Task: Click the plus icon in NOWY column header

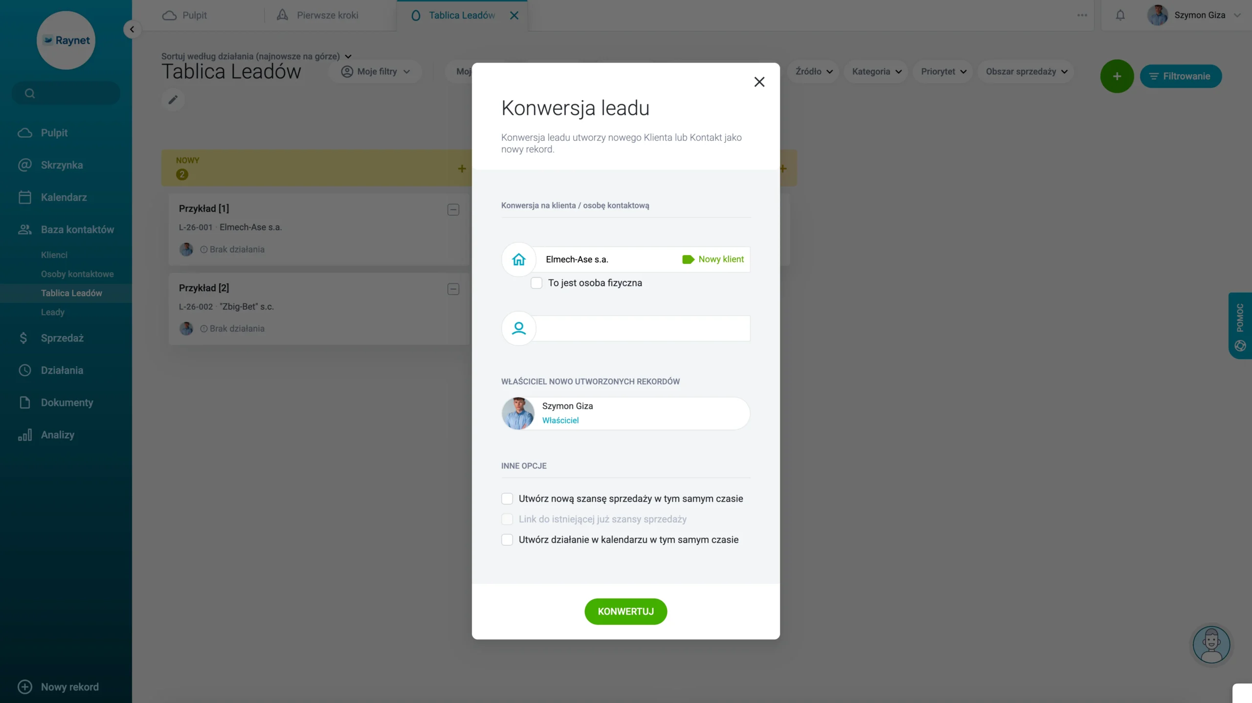Action: [461, 169]
